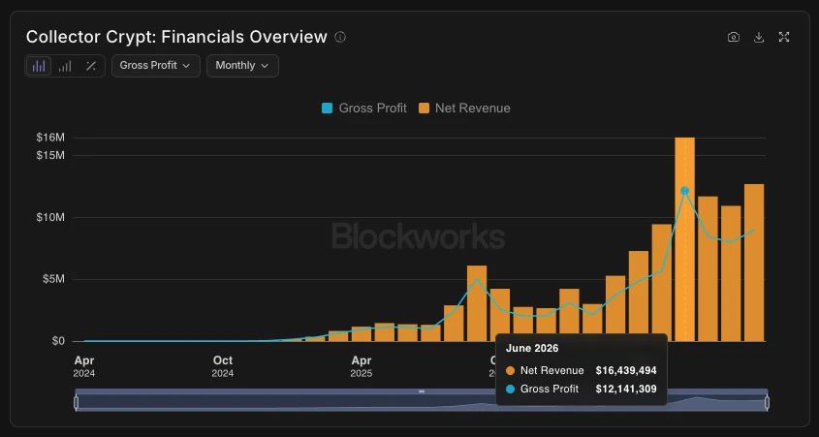Click the right handle of range slider
This screenshot has width=819, height=437.
(768, 402)
